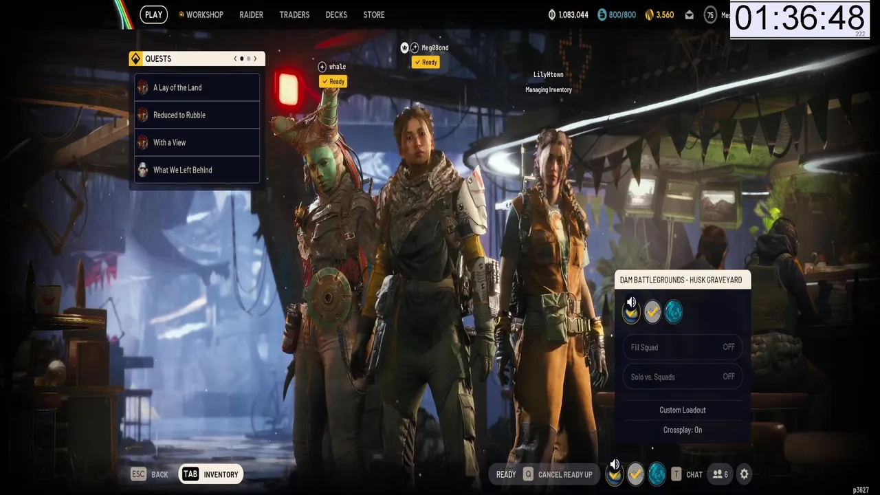Viewport: 880px width, 495px height.
Task: Click the 01:36:48 timer overlay
Action: click(x=800, y=19)
